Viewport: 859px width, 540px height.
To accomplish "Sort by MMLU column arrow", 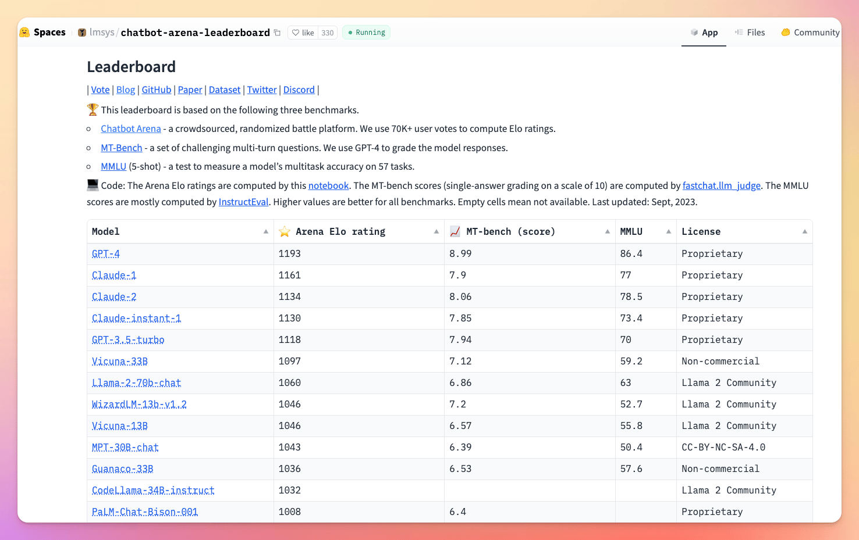I will coord(669,231).
